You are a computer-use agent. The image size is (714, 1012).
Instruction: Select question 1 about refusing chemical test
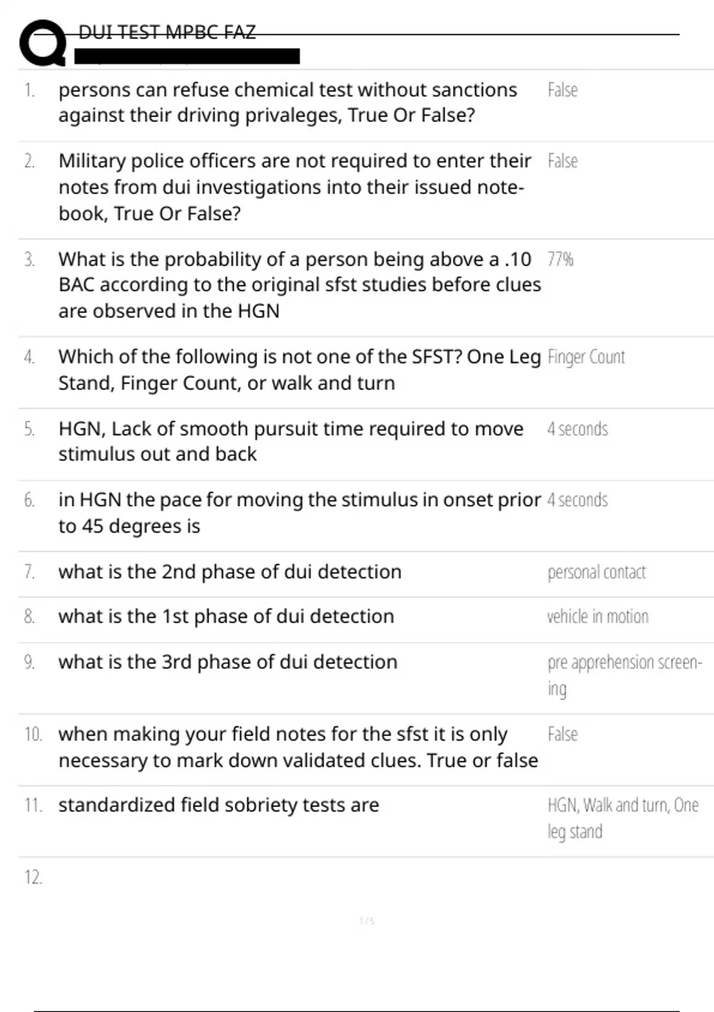coord(287,102)
